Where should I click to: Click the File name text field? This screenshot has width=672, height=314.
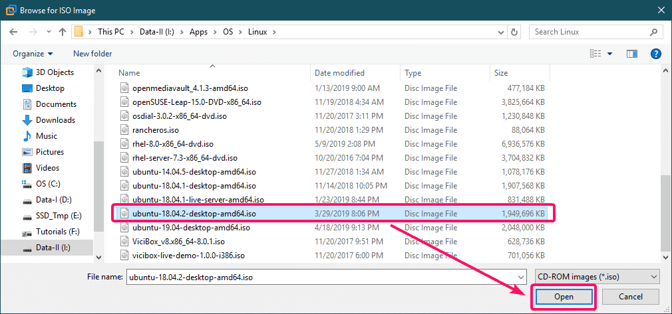click(x=322, y=277)
